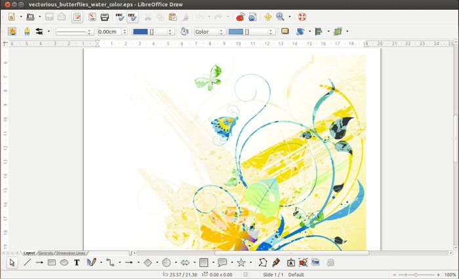
Task: Activate the Select arrow tool
Action: pos(12,263)
